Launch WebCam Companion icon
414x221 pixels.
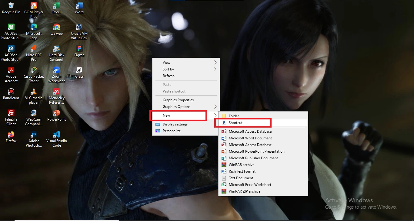point(34,118)
